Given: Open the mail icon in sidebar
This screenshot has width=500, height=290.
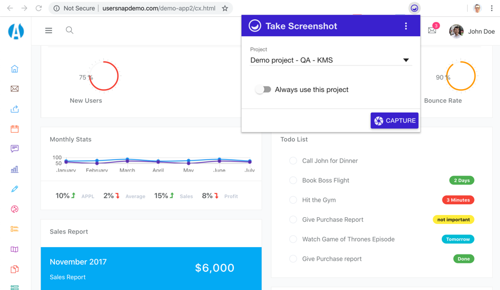Looking at the screenshot, I should tap(15, 89).
